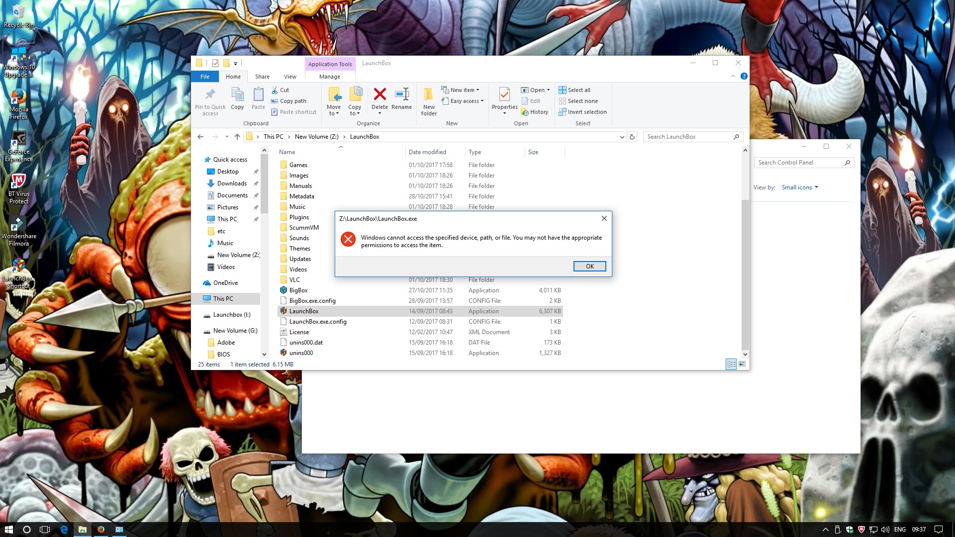Viewport: 955px width, 537px height.
Task: Click the Refresh button beside address bar
Action: tap(632, 137)
